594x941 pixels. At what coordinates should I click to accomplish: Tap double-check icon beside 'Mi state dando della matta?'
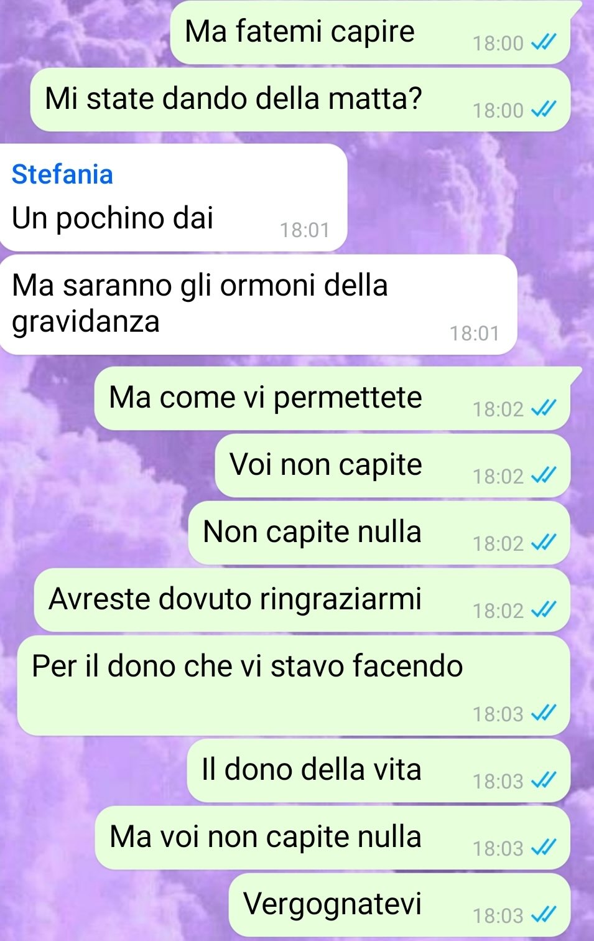[x=543, y=110]
